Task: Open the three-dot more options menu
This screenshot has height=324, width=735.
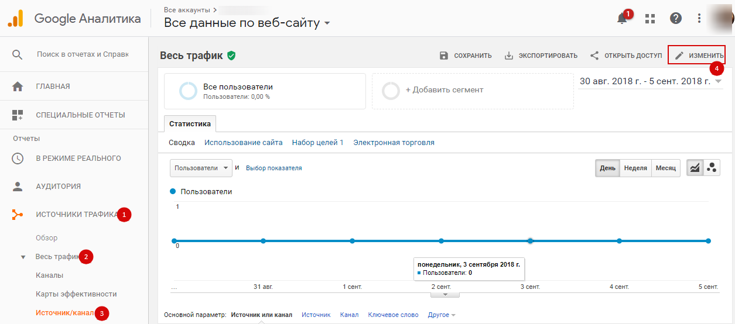Action: [699, 18]
